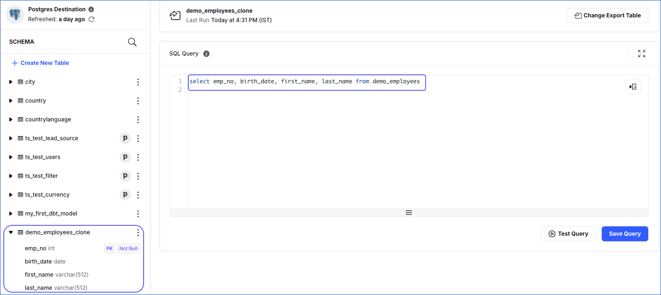The width and height of the screenshot is (661, 295).
Task: Open the three-dot menu for ts_test_lead_source
Action: [138, 138]
